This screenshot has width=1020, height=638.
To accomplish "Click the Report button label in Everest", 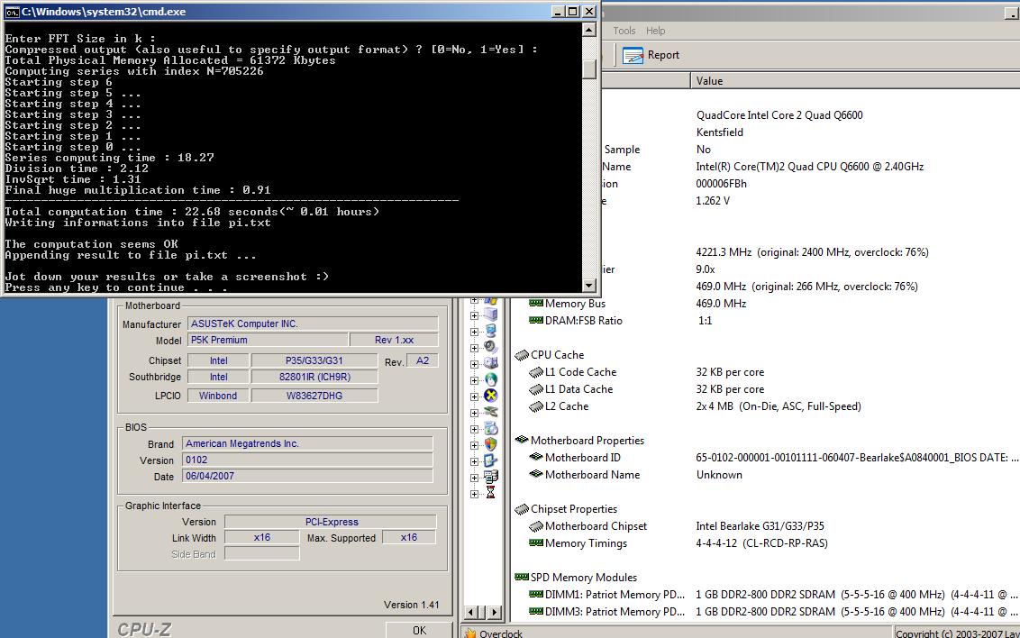I will pyautogui.click(x=663, y=55).
